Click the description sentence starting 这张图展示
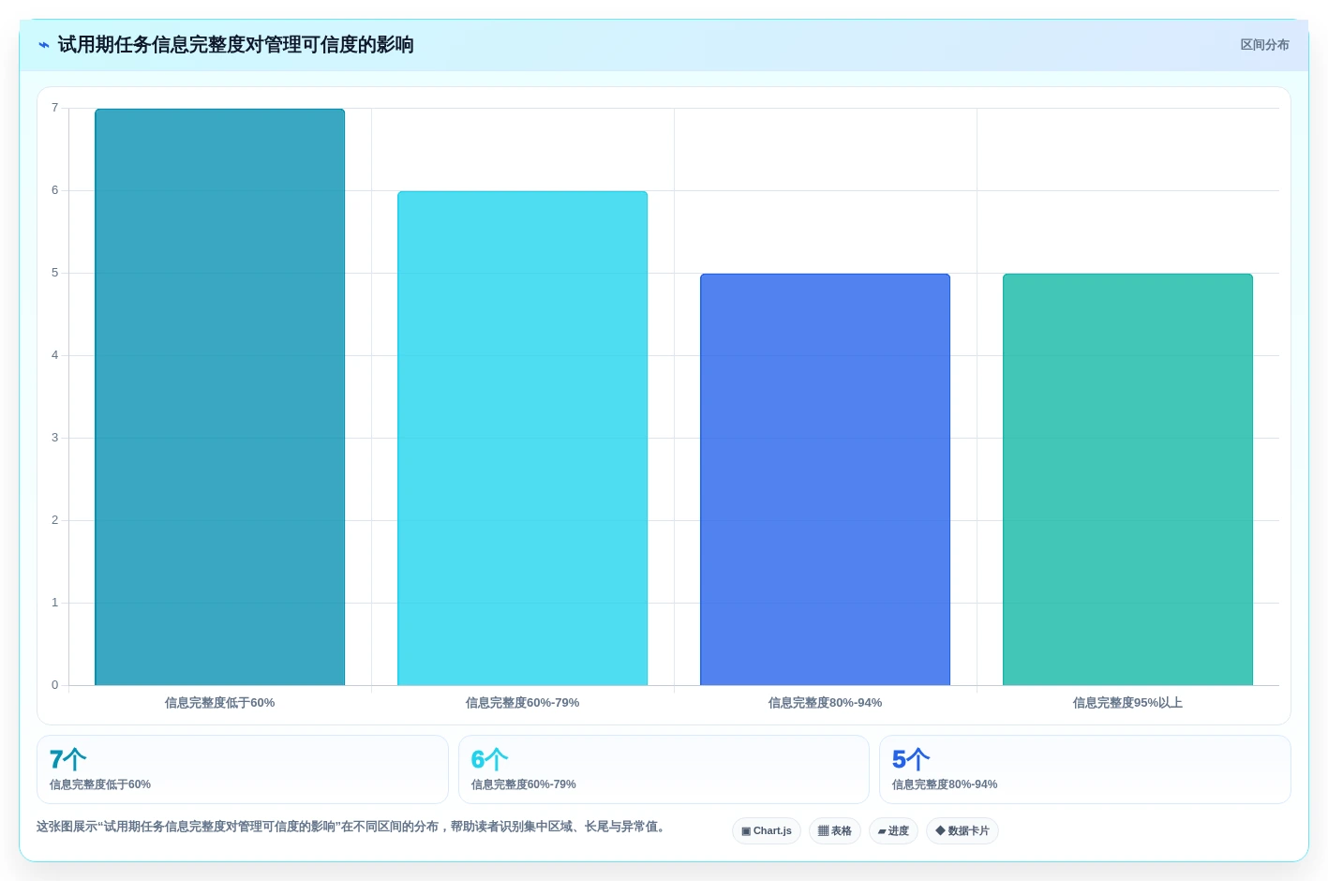The image size is (1328, 881). [352, 827]
